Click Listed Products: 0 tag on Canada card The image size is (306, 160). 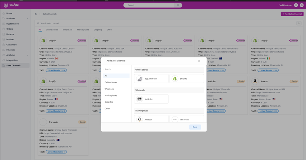click(56, 70)
